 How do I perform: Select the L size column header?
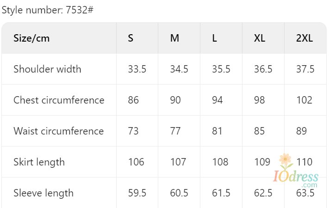[215, 38]
